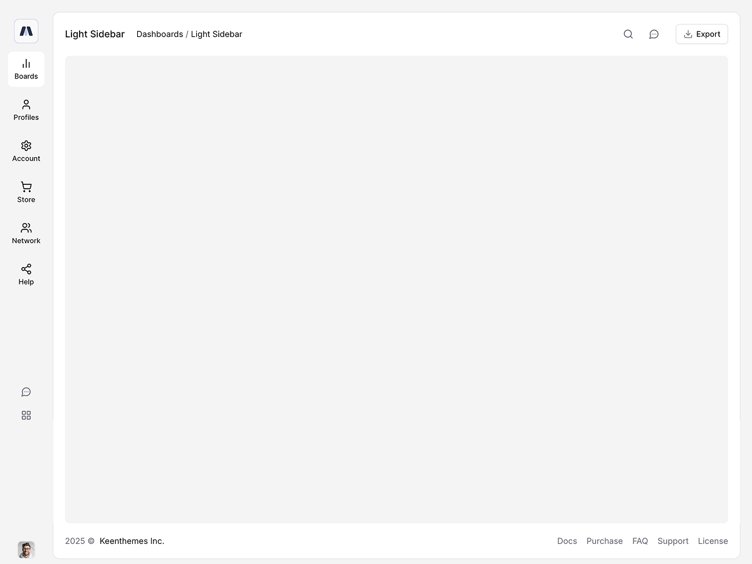Select the Account gear icon
This screenshot has width=752, height=564.
26,146
